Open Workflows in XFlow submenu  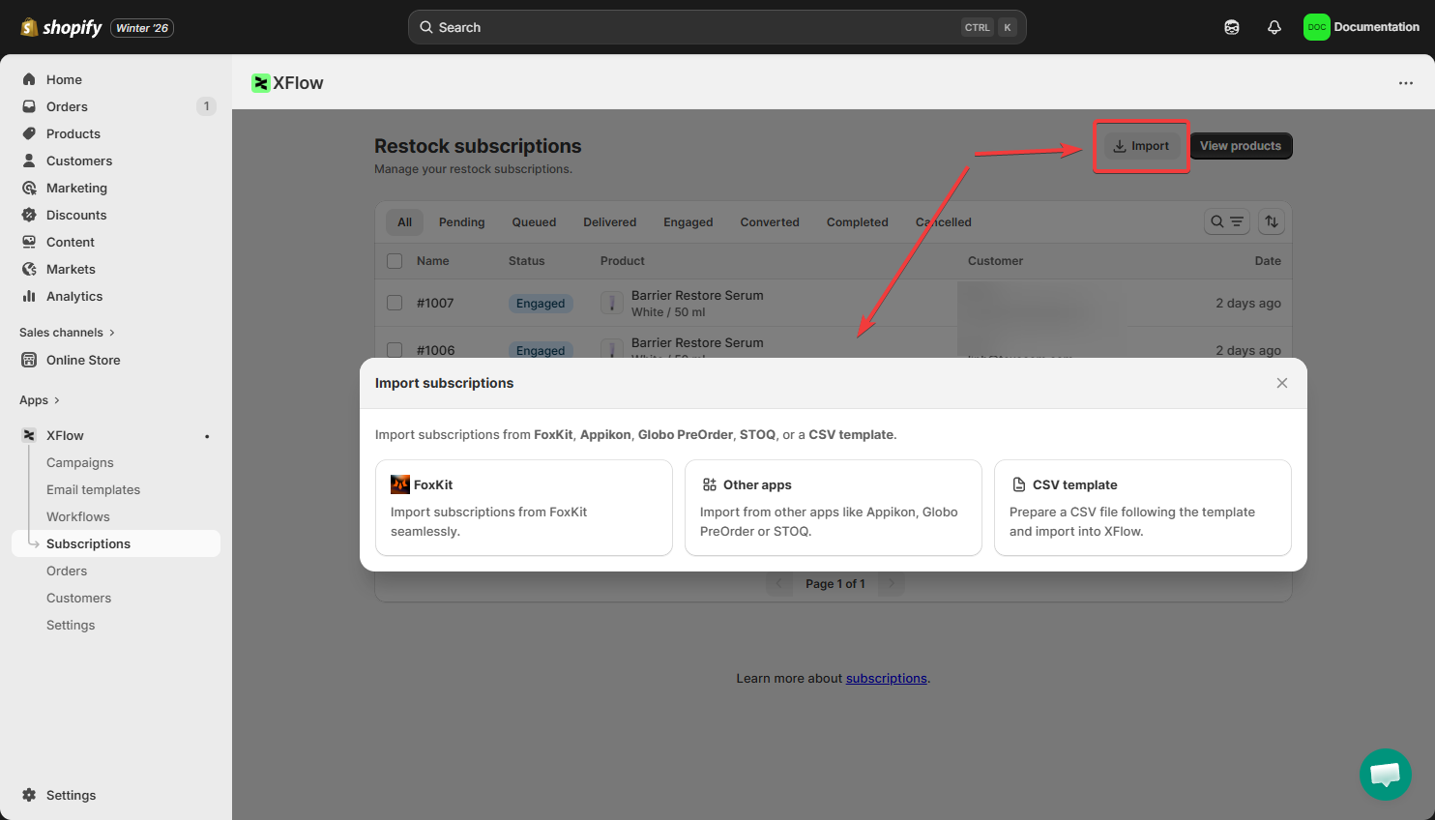click(x=78, y=516)
